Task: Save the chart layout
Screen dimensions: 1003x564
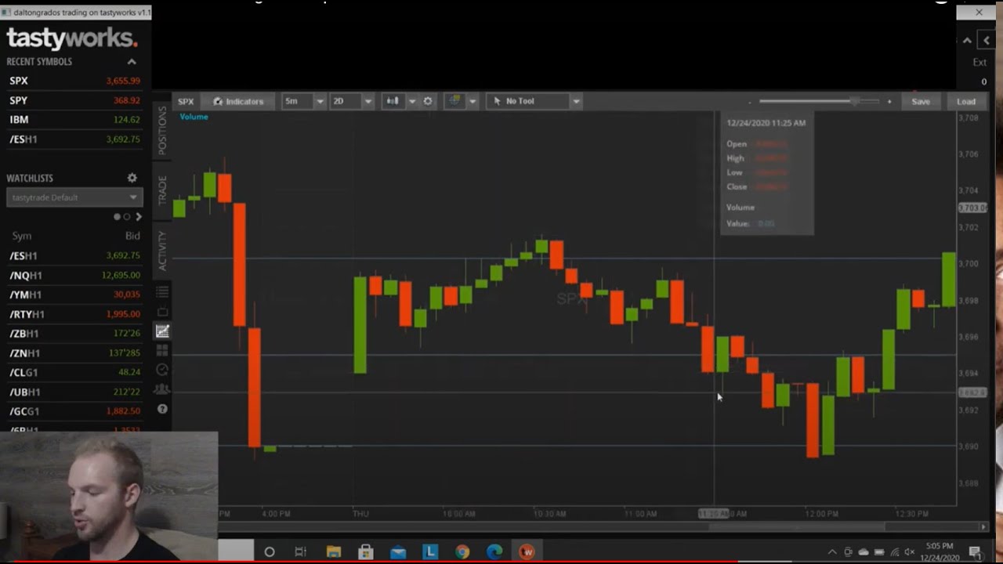Action: coord(921,101)
